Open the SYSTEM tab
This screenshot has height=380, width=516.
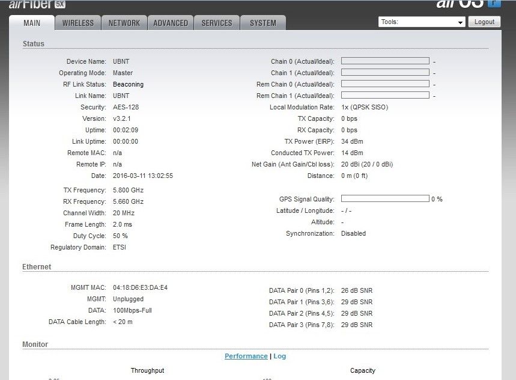263,23
